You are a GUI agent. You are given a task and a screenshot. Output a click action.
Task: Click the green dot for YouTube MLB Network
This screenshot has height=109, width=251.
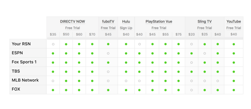point(234,81)
